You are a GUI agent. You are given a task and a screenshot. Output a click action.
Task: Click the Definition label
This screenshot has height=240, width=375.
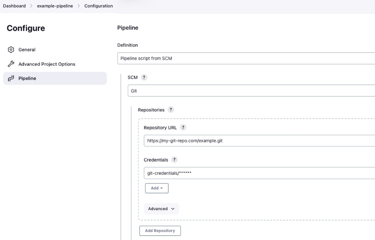[x=128, y=45]
